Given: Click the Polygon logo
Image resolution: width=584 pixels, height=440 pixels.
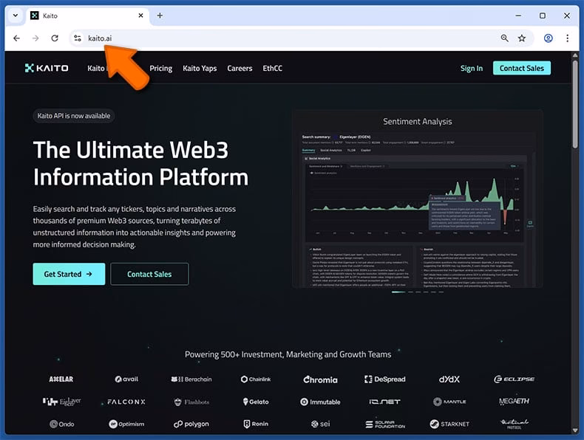Looking at the screenshot, I should point(191,424).
